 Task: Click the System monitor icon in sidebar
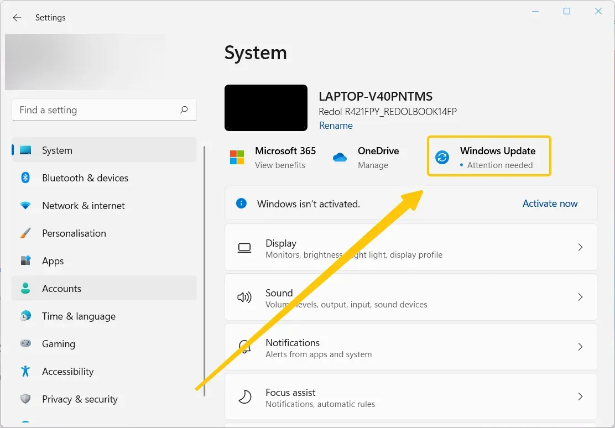pos(25,150)
